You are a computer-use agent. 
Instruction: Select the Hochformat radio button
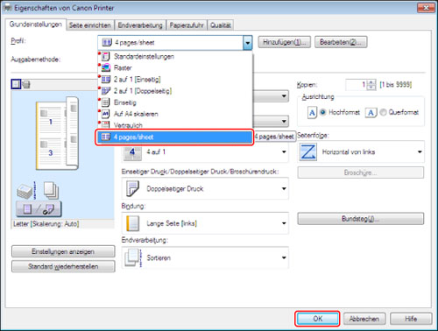coord(322,112)
